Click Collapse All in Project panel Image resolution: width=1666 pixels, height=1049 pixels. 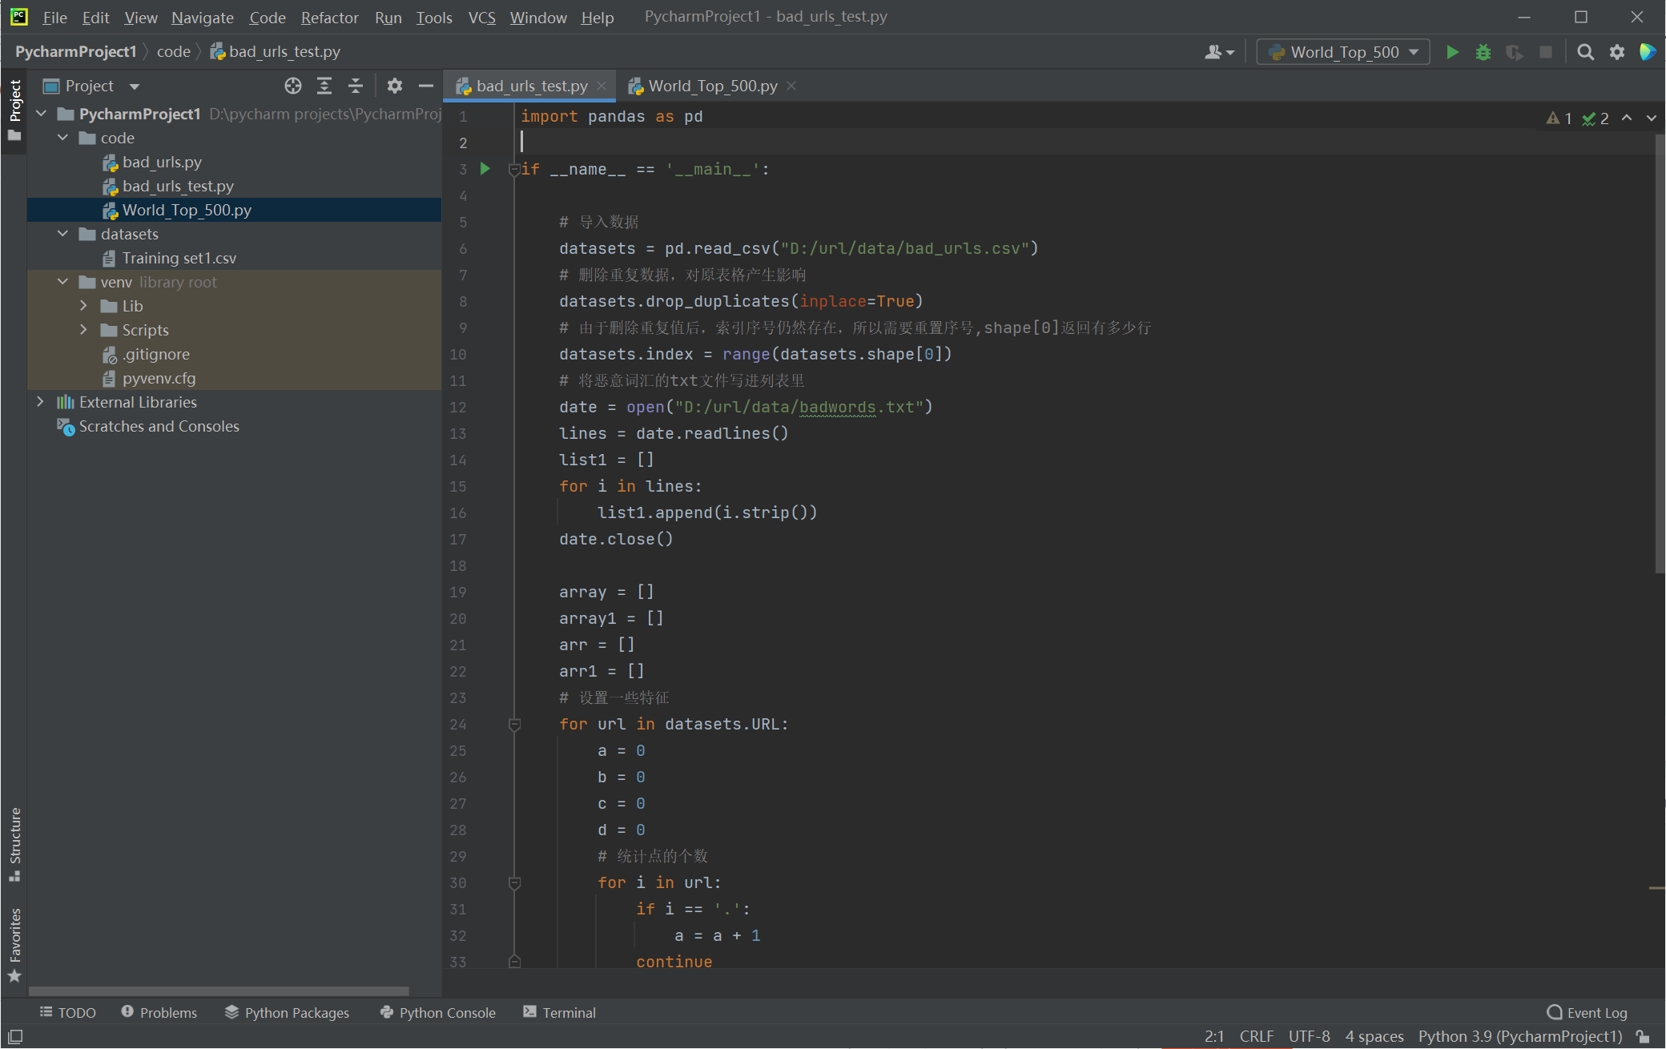[356, 86]
